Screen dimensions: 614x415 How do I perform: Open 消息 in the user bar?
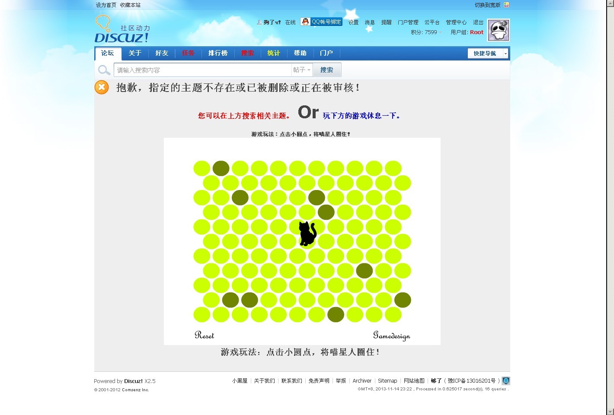coord(370,22)
